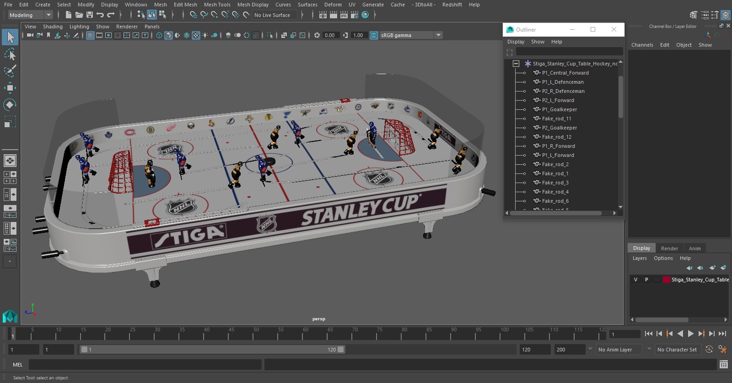Click the time range slider bar
The height and width of the screenshot is (383, 732).
pyautogui.click(x=212, y=350)
